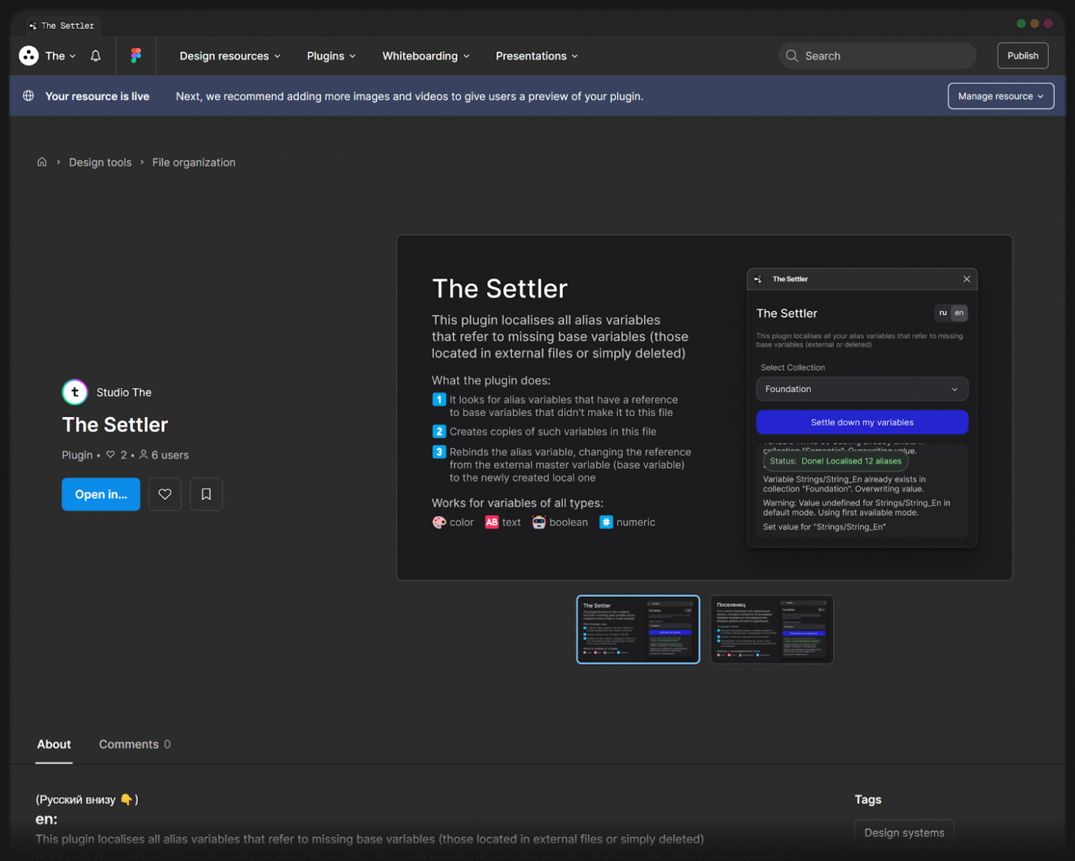Click the Tags heading
Viewport: 1075px width, 861px height.
pos(868,799)
